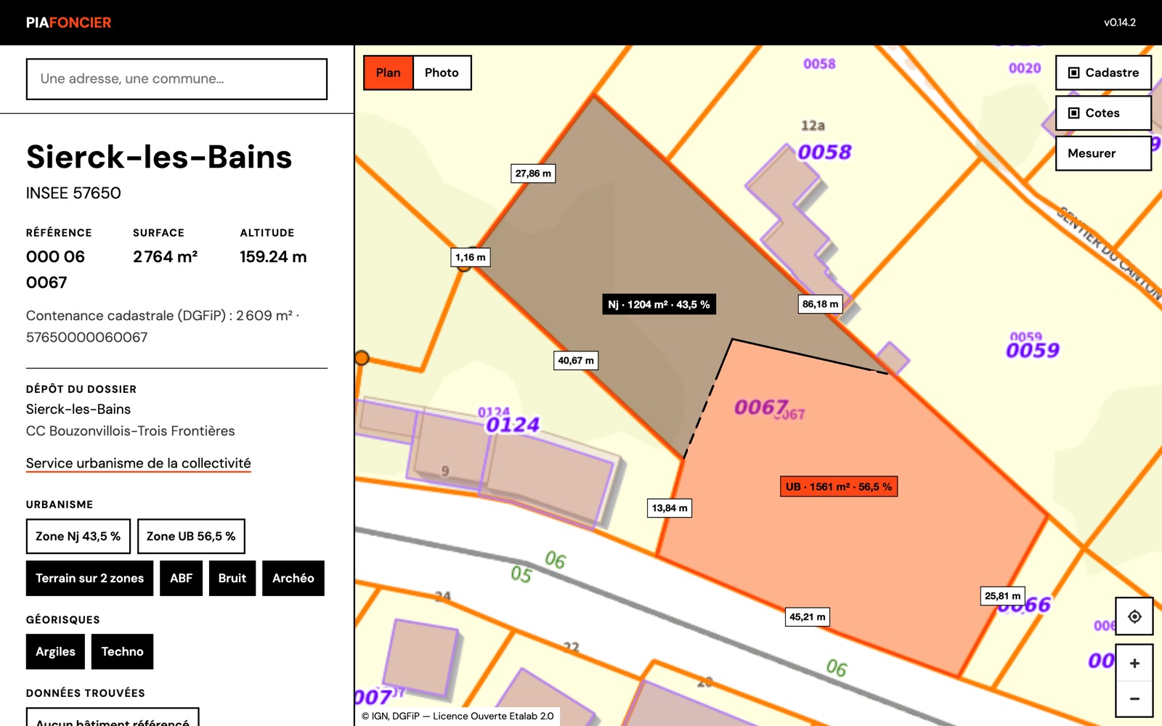The height and width of the screenshot is (726, 1162).
Task: Click the Archéo constraint tag
Action: [293, 579]
